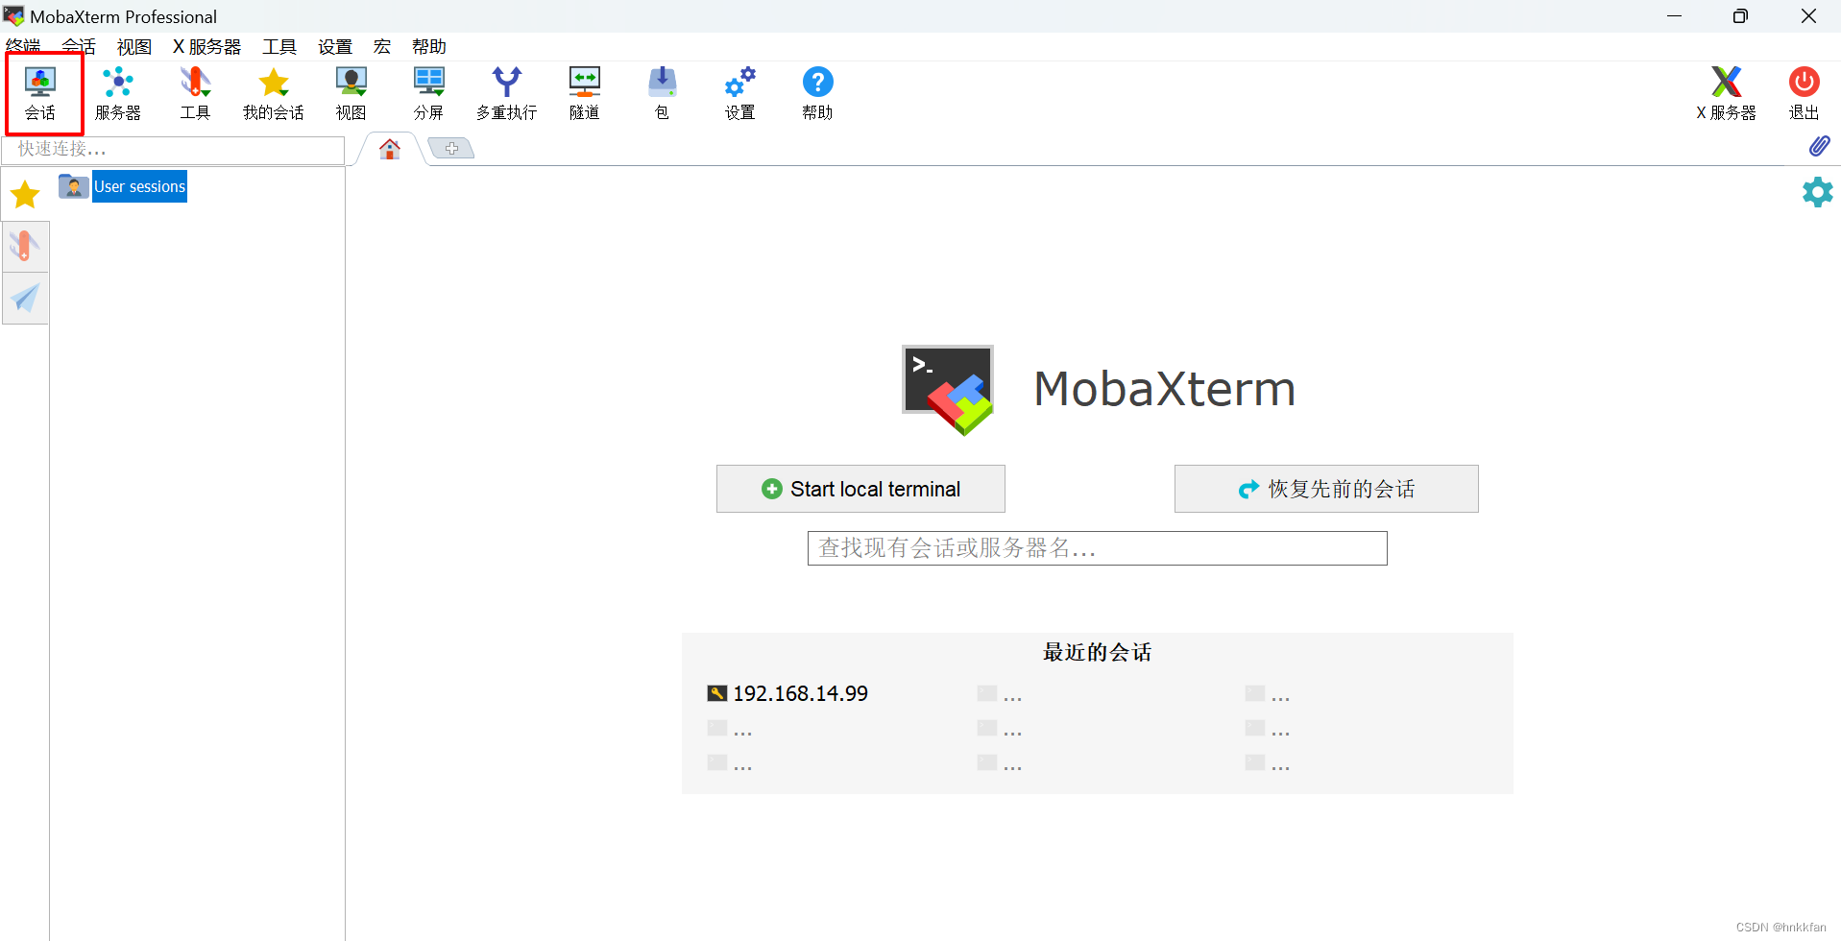Open the sidebar star sessions tab
Viewport: 1841px width, 941px height.
point(25,195)
